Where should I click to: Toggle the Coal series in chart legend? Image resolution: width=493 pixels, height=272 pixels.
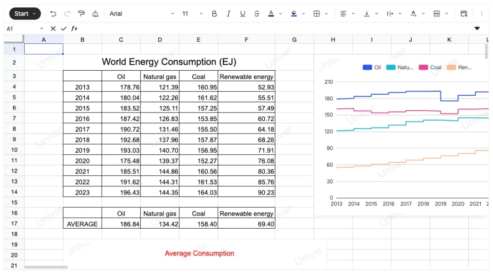click(x=430, y=67)
